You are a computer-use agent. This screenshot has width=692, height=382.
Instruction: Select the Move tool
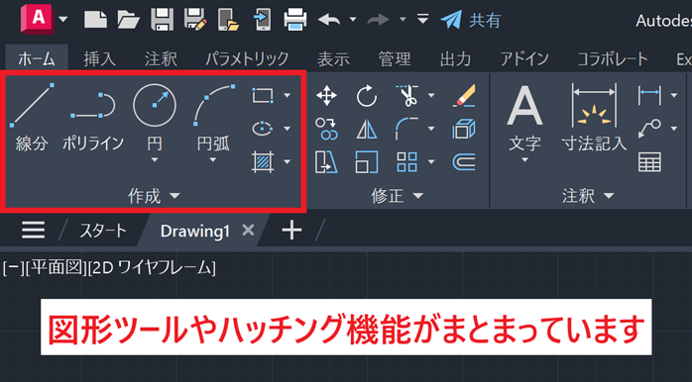tap(326, 96)
